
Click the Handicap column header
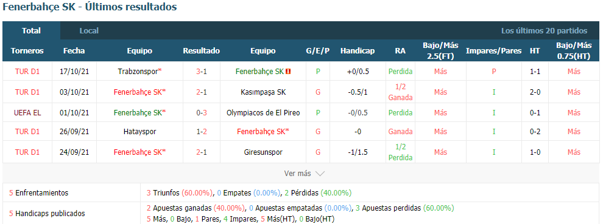point(358,50)
